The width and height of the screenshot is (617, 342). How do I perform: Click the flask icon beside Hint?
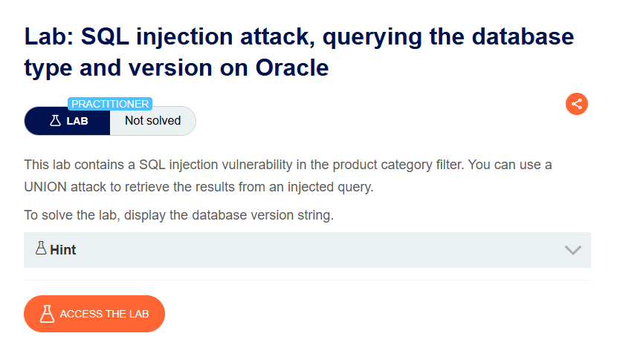pyautogui.click(x=41, y=249)
